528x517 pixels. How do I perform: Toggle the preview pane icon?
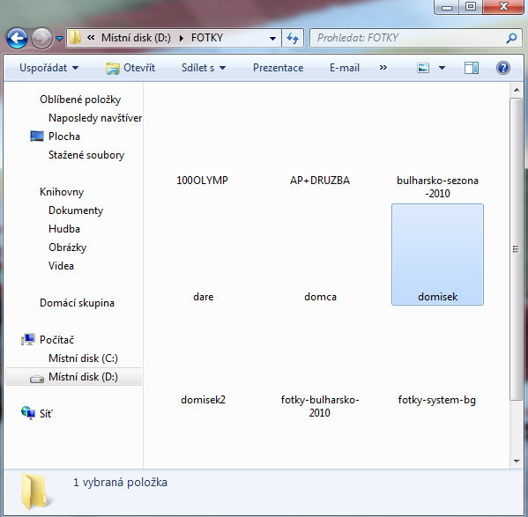(x=472, y=68)
